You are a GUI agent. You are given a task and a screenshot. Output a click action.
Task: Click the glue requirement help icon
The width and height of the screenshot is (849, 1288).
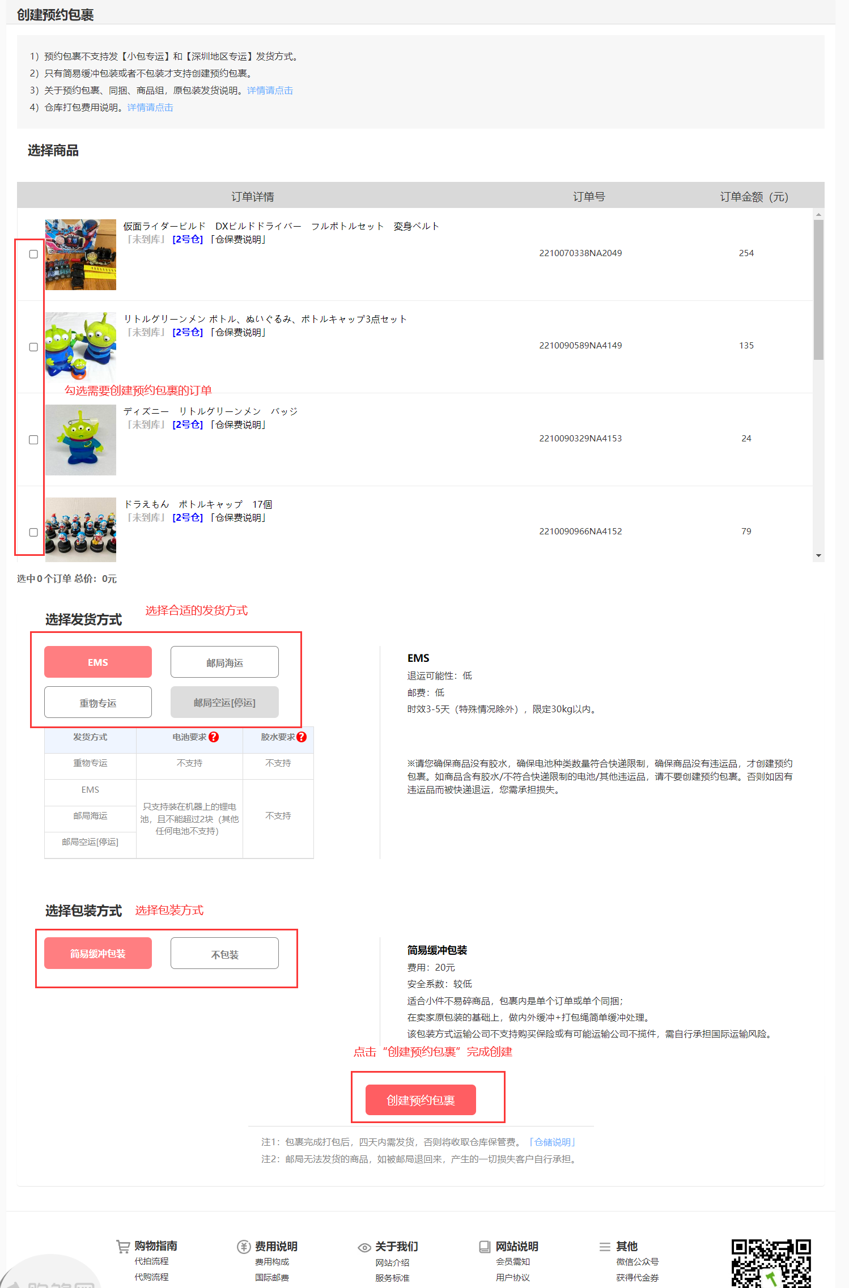pyautogui.click(x=302, y=737)
